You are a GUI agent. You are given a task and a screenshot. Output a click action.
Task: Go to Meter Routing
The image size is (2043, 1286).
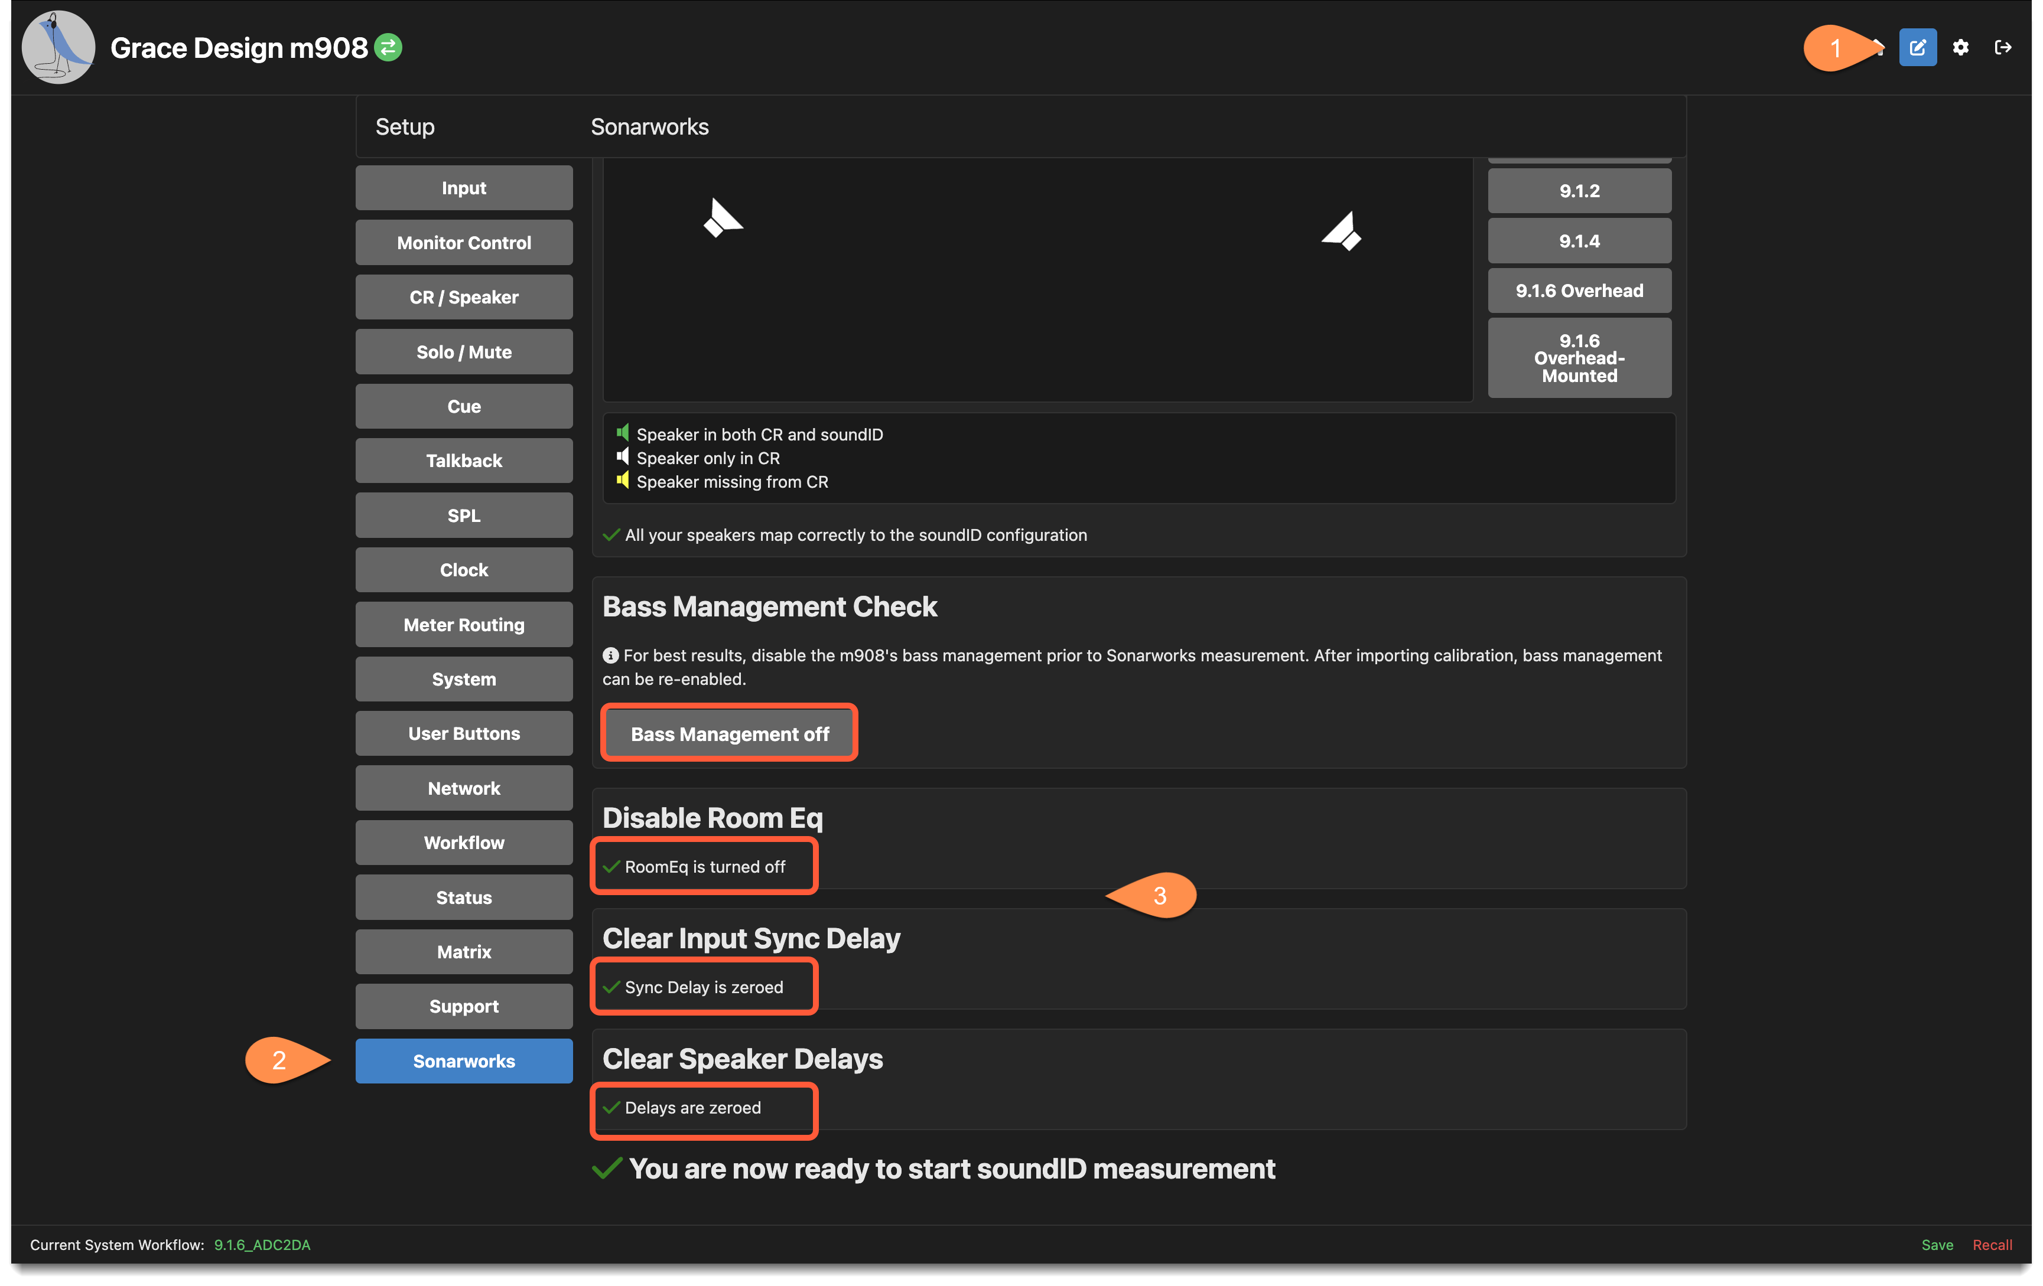[464, 625]
